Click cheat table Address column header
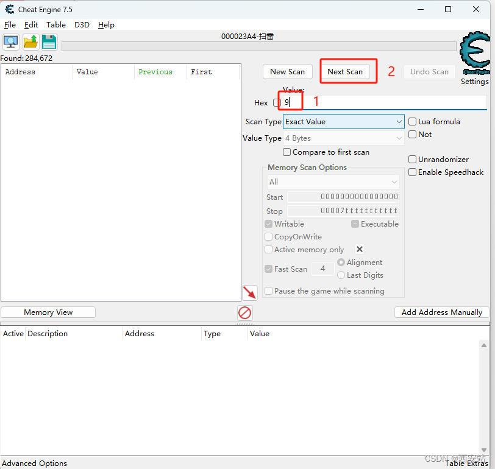The height and width of the screenshot is (469, 495). pos(162,334)
